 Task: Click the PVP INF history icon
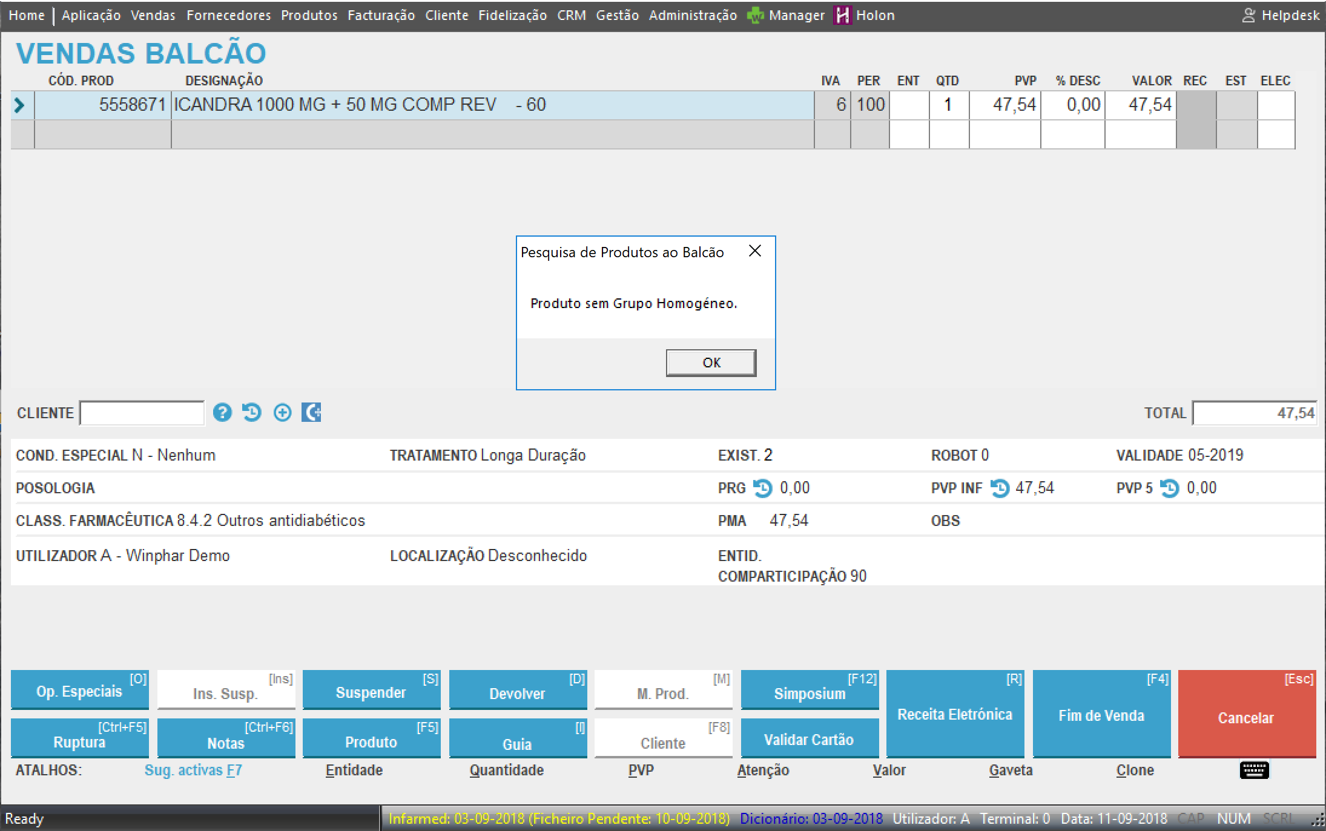(1000, 488)
